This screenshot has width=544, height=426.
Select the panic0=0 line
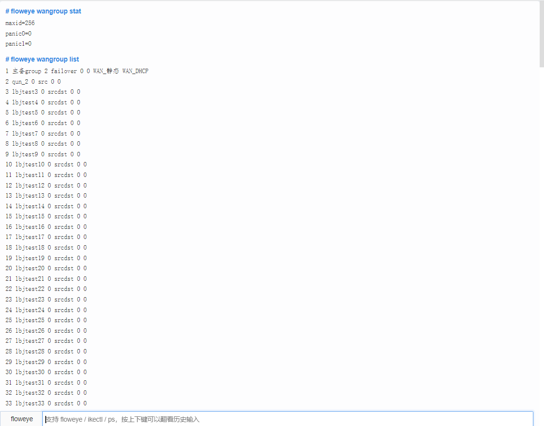pyautogui.click(x=18, y=34)
